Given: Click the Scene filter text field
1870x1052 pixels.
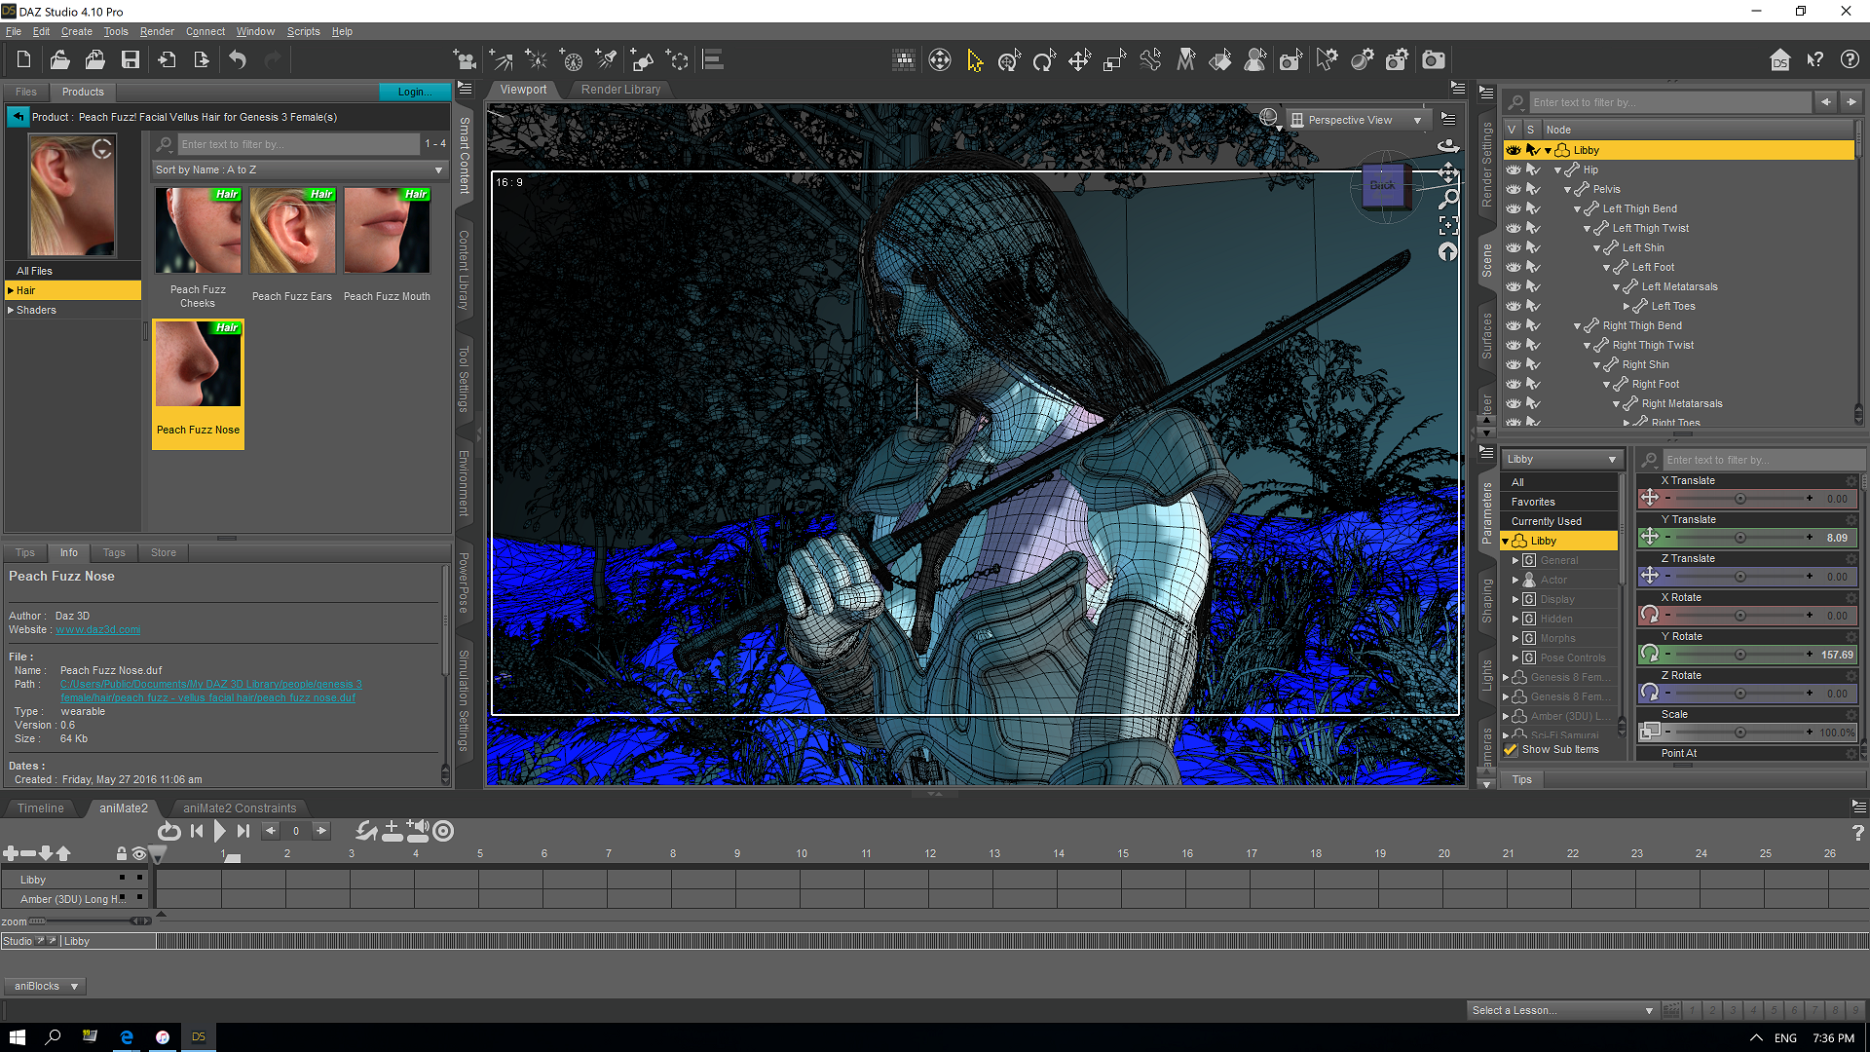Looking at the screenshot, I should coord(1668,102).
